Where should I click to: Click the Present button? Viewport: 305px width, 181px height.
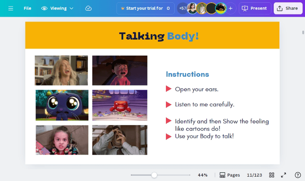[255, 9]
